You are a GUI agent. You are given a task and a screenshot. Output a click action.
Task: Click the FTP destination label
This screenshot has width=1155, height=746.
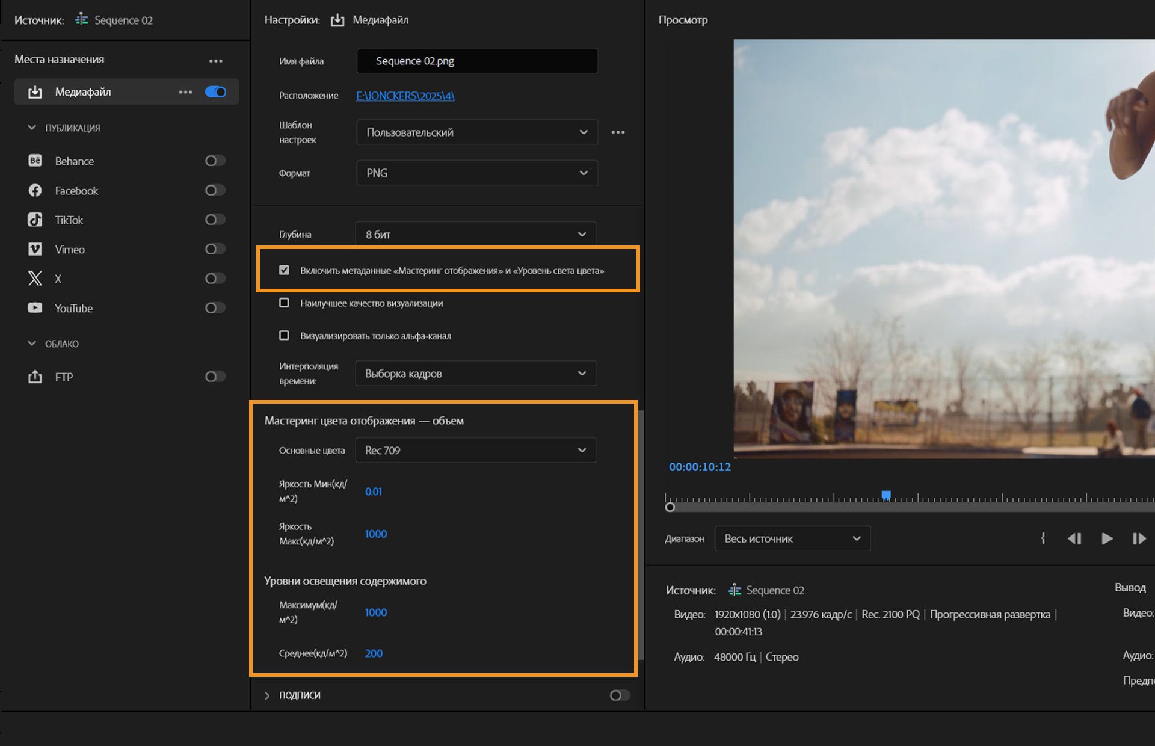(x=64, y=377)
